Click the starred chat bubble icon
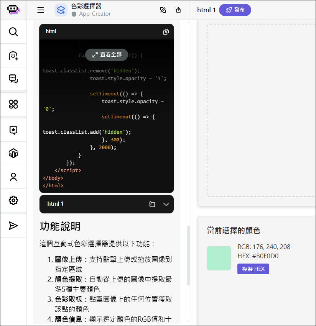Screen dimensions: 316x326 pyautogui.click(x=13, y=130)
